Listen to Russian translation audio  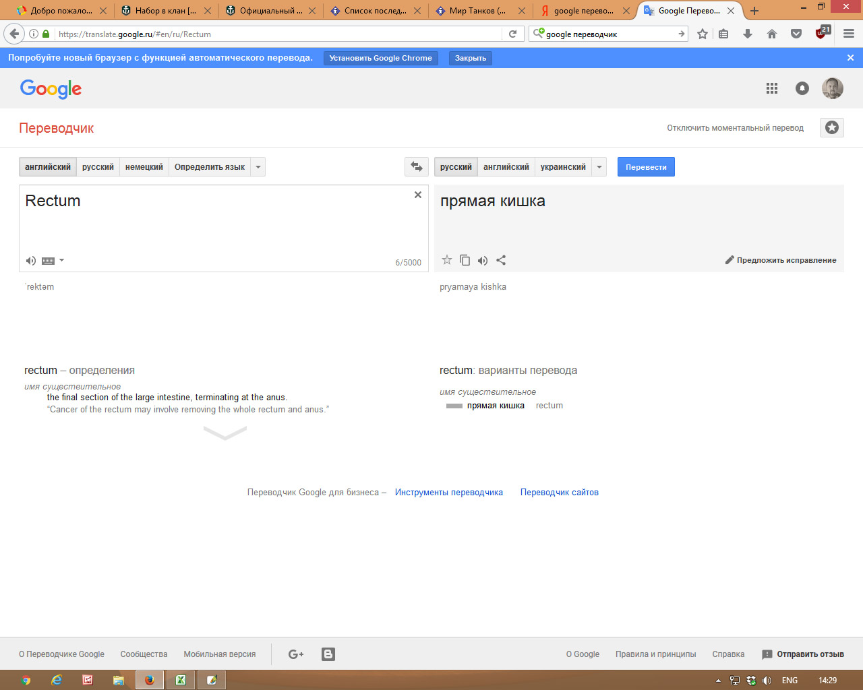tap(483, 260)
